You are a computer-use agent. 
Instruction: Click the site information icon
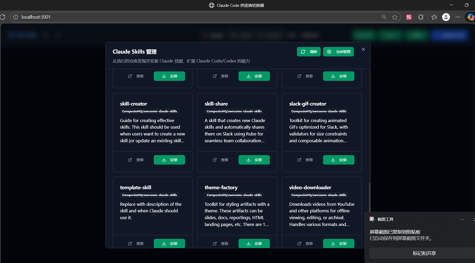[x=15, y=17]
